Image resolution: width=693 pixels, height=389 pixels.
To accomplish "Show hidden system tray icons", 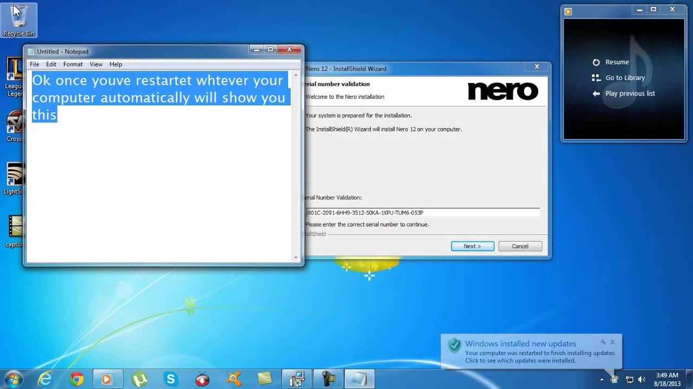I will pos(602,379).
